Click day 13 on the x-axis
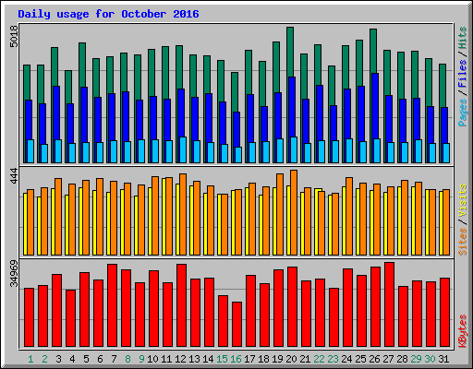 click(194, 359)
